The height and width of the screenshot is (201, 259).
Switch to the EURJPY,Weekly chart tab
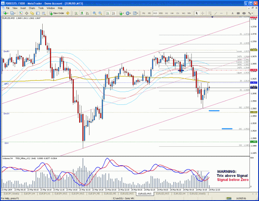tap(12, 194)
